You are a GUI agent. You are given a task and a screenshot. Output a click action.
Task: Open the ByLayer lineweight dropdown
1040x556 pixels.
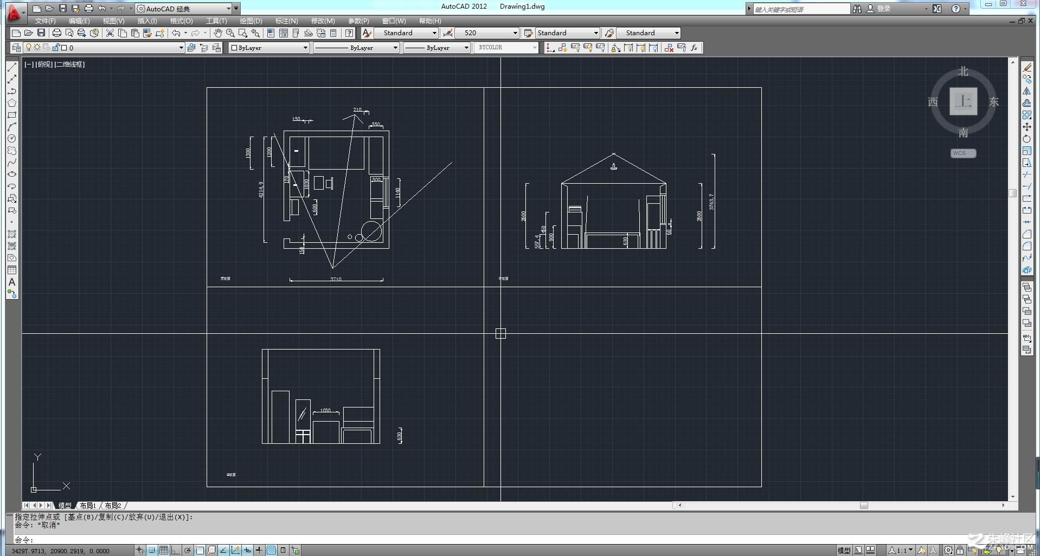tap(436, 48)
